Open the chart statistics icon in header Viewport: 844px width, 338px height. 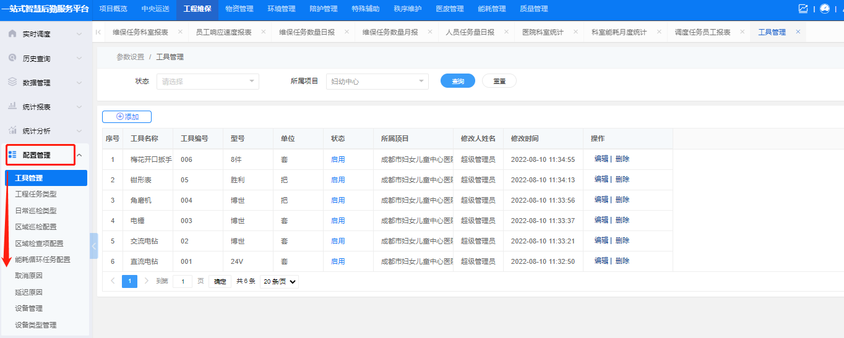[803, 9]
